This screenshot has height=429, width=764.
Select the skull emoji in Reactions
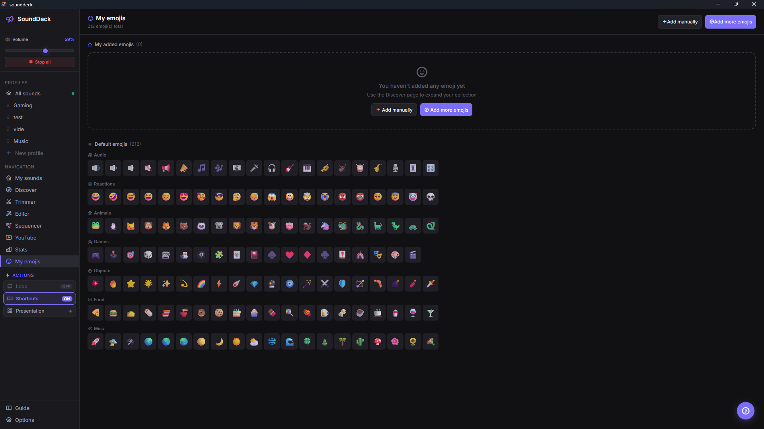tap(431, 197)
